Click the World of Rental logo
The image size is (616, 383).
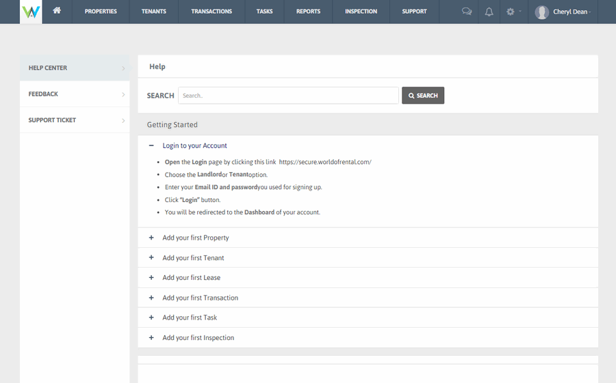tap(31, 12)
